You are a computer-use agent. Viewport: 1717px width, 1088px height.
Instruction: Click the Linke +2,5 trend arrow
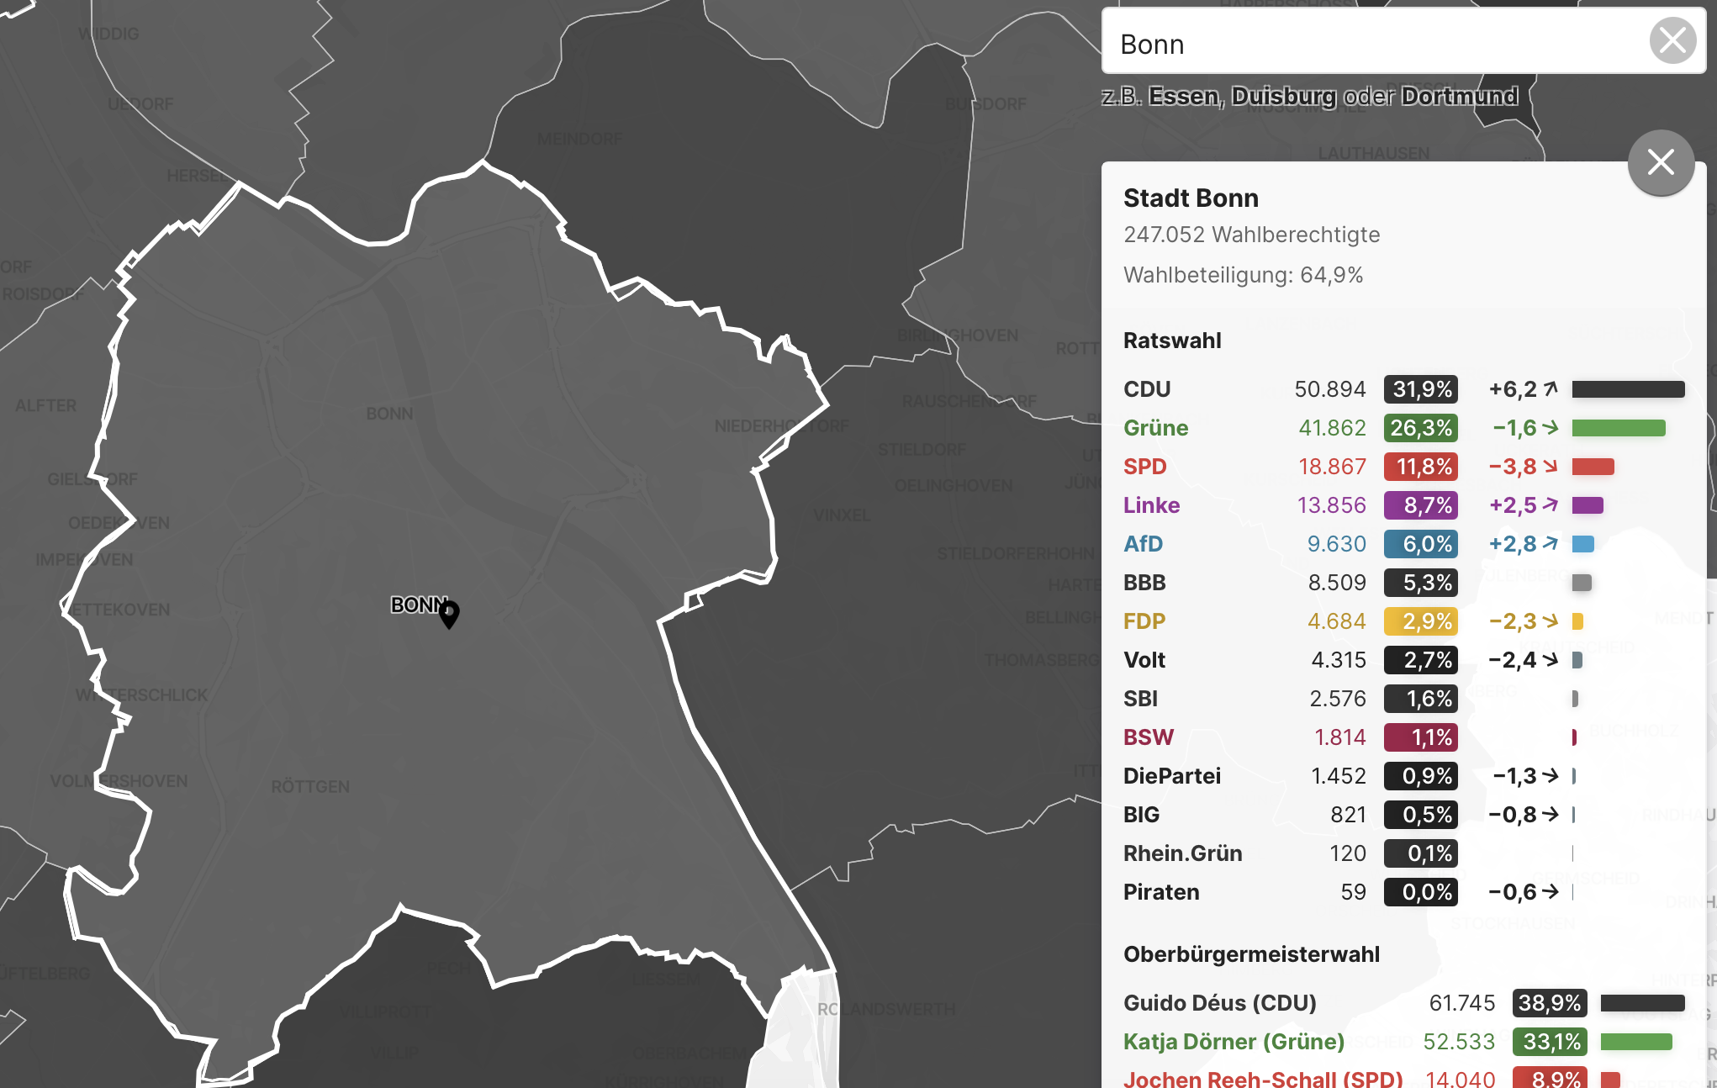[1551, 504]
